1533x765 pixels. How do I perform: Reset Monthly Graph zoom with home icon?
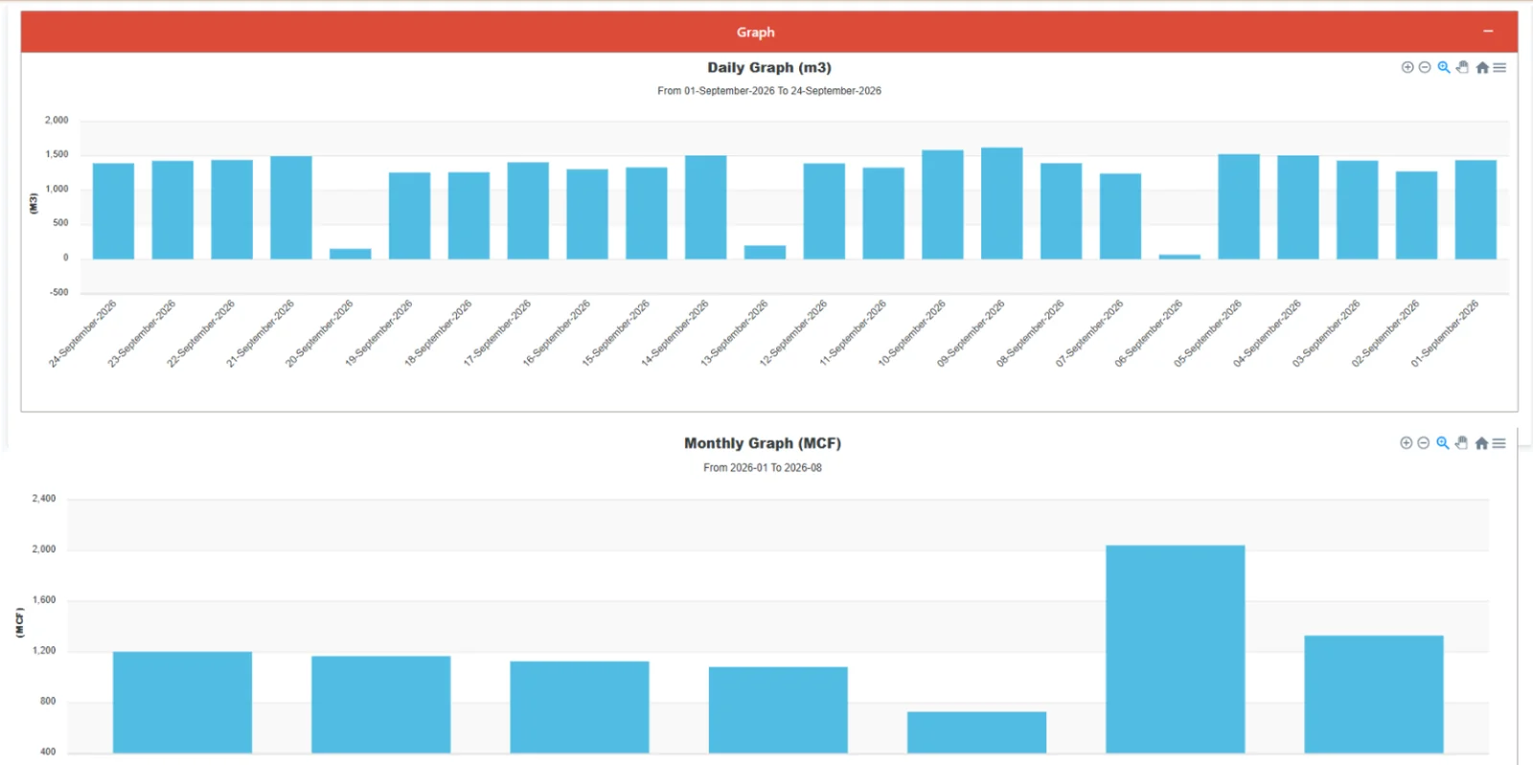1481,442
